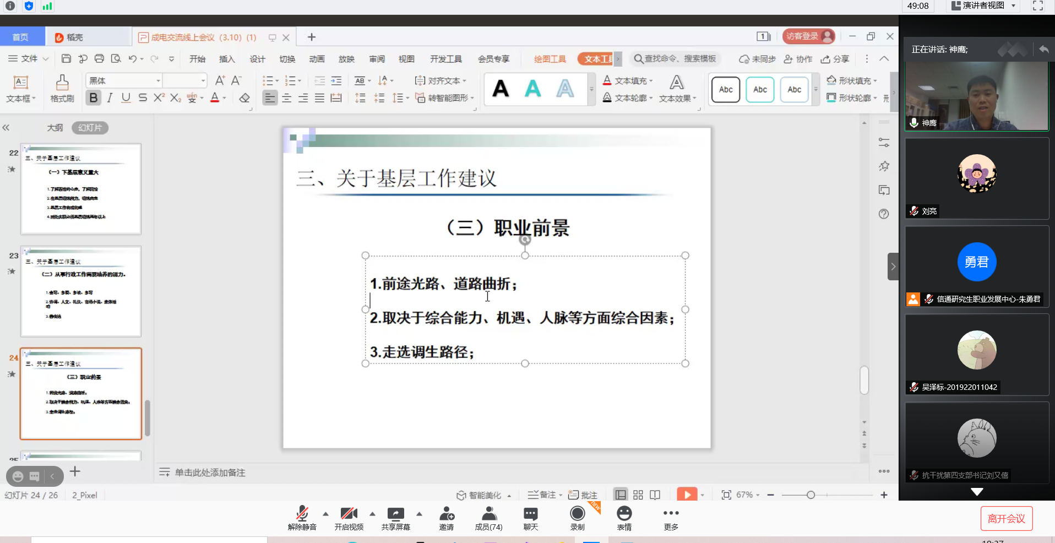Open the font name dropdown (黑体)
1055x543 pixels.
pos(158,80)
